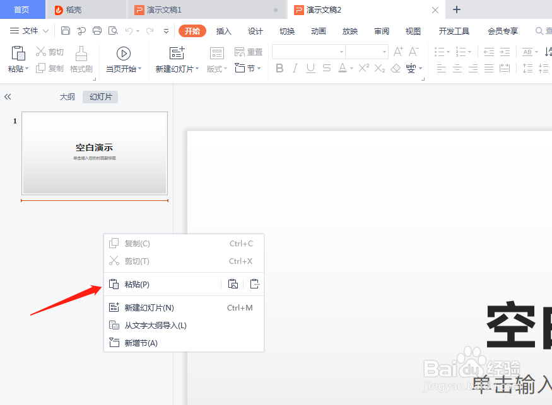
Task: Switch to the 大纲 outline view
Action: tap(67, 96)
